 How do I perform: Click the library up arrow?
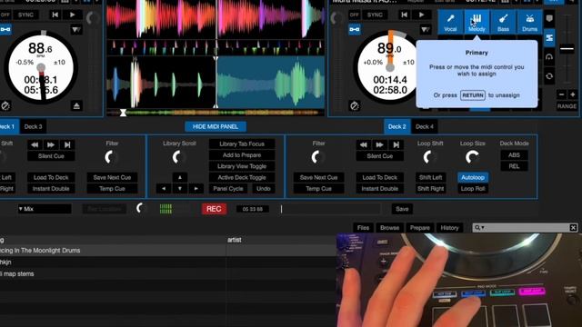tap(180, 178)
